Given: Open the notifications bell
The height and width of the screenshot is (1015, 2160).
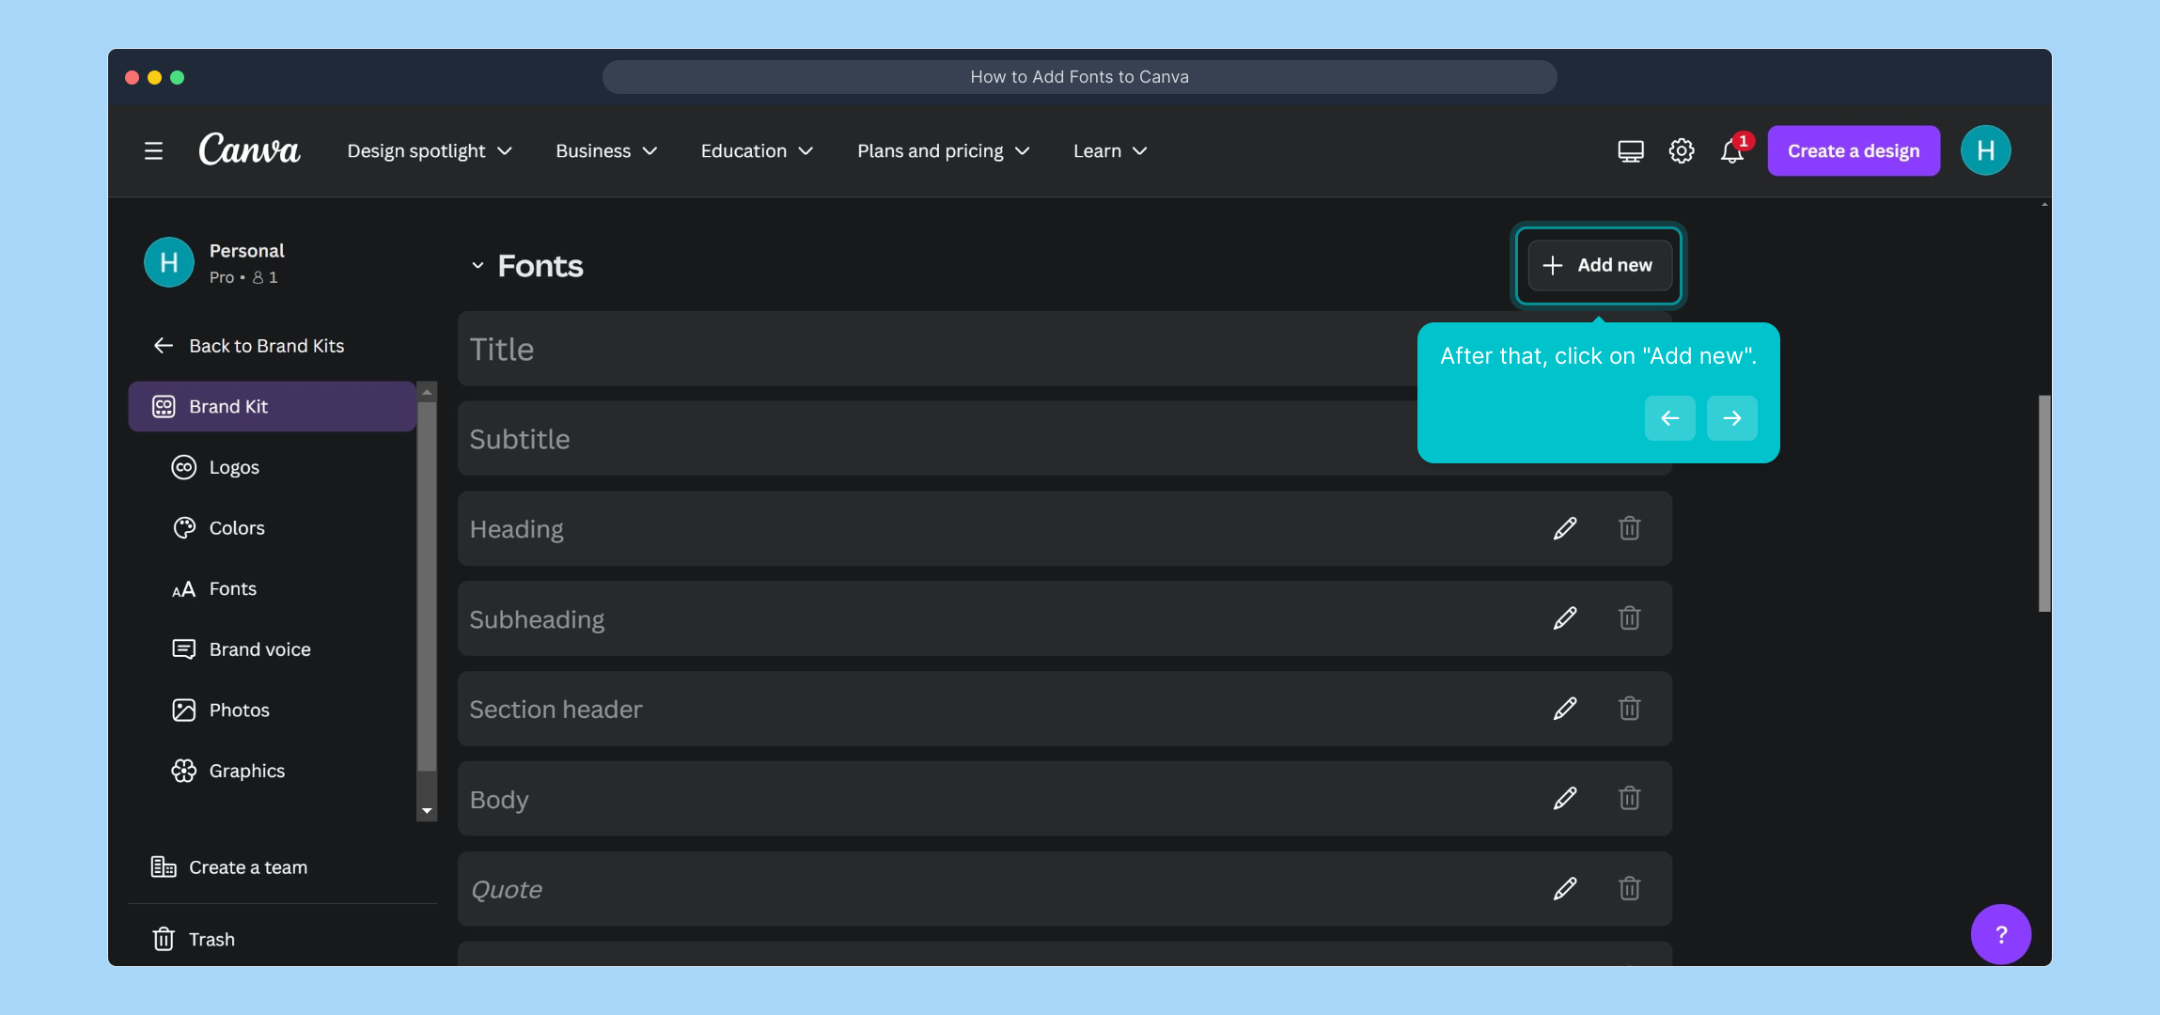Looking at the screenshot, I should pos(1730,151).
